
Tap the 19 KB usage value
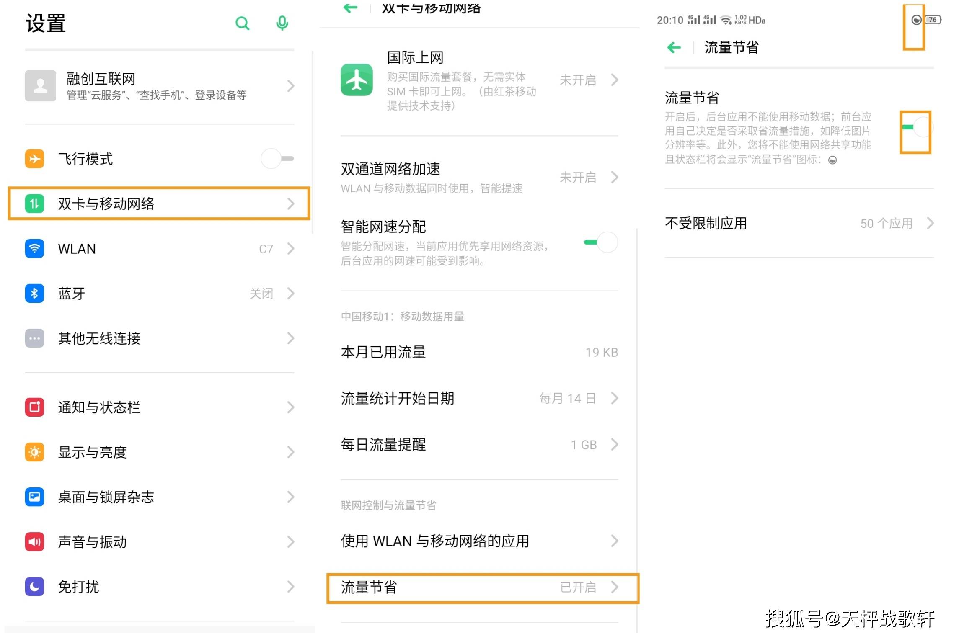602,353
